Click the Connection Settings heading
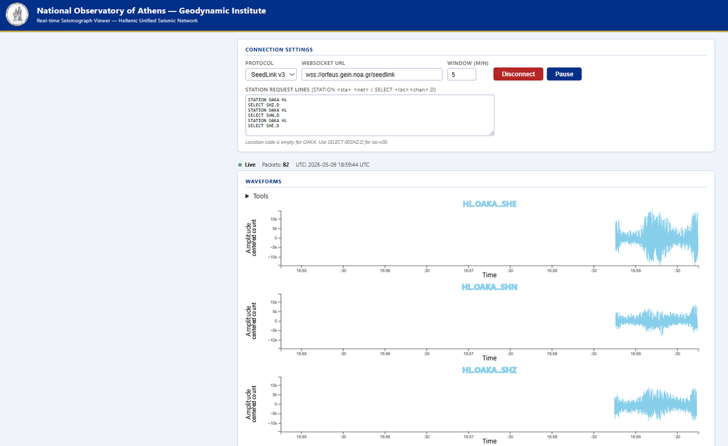This screenshot has height=446, width=728. (279, 50)
